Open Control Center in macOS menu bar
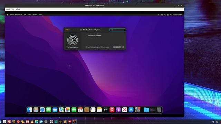 coord(168,15)
